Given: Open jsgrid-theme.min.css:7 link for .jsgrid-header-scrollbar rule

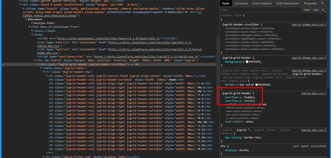Looking at the screenshot, I should coord(309,25).
